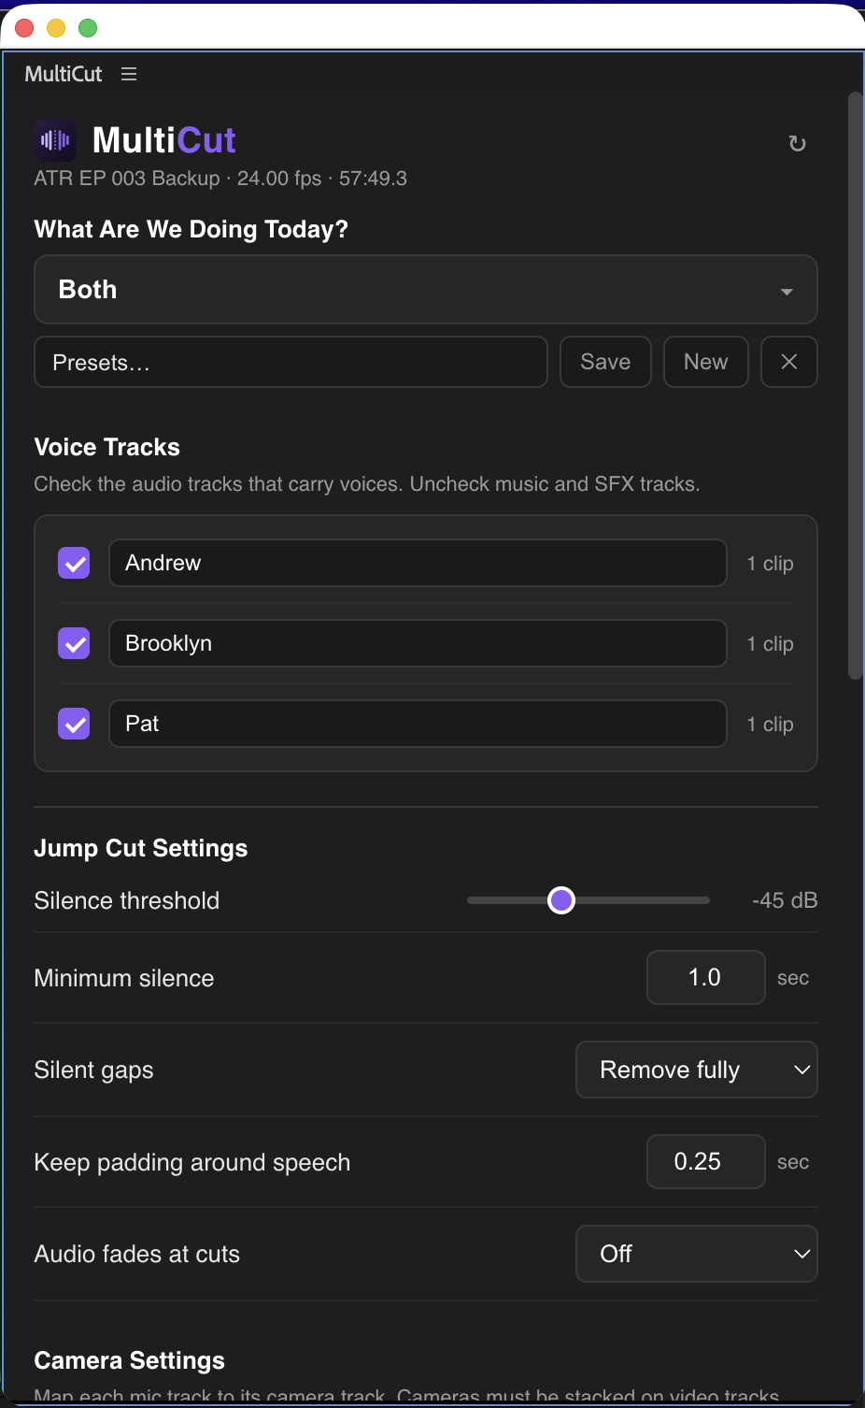Click the X button next to New
This screenshot has height=1408, width=865.
click(x=789, y=362)
